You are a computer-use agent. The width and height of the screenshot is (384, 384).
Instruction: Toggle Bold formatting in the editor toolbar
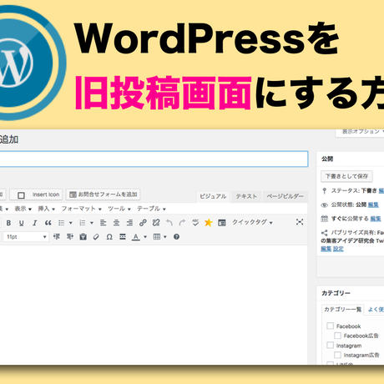pyautogui.click(x=8, y=223)
